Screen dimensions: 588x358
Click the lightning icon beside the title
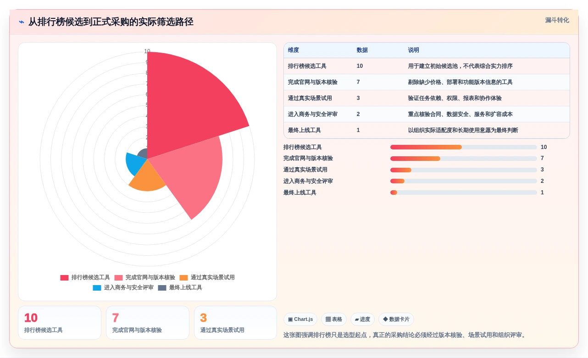tap(22, 22)
